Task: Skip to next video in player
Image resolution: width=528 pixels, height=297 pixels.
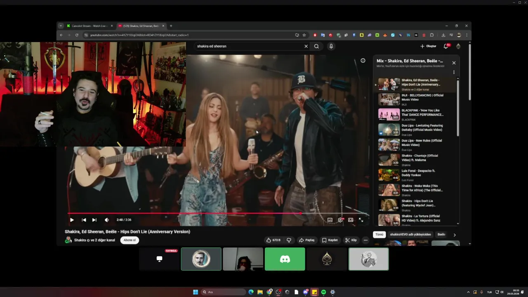Action: click(x=94, y=220)
